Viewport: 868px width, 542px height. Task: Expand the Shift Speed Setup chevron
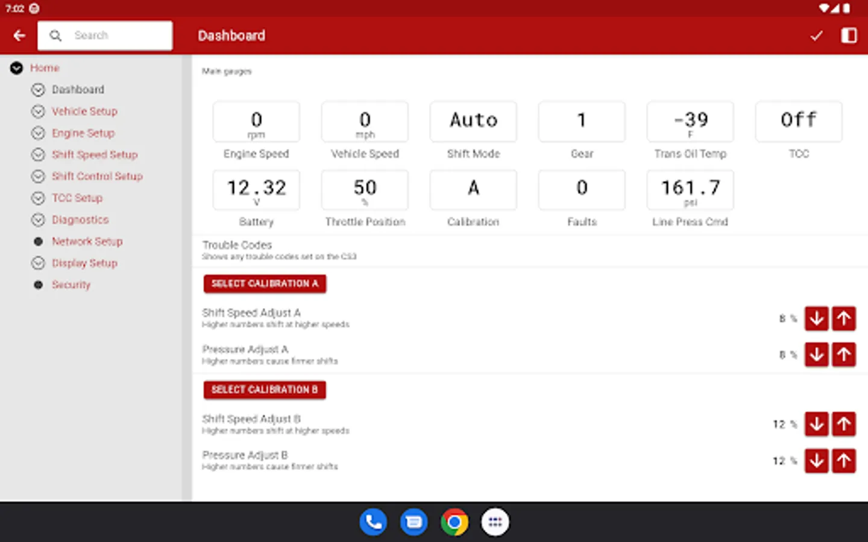(x=38, y=155)
